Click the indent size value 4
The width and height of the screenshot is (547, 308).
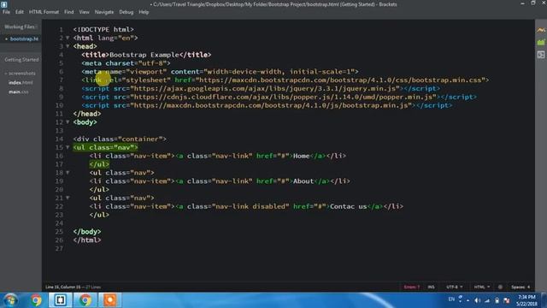528,287
